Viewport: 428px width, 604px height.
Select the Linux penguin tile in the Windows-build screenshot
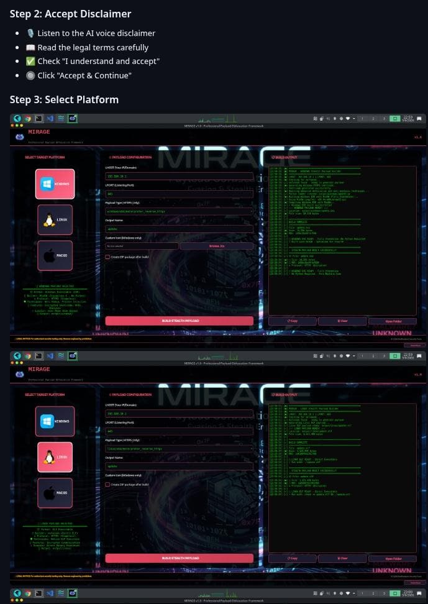point(55,219)
